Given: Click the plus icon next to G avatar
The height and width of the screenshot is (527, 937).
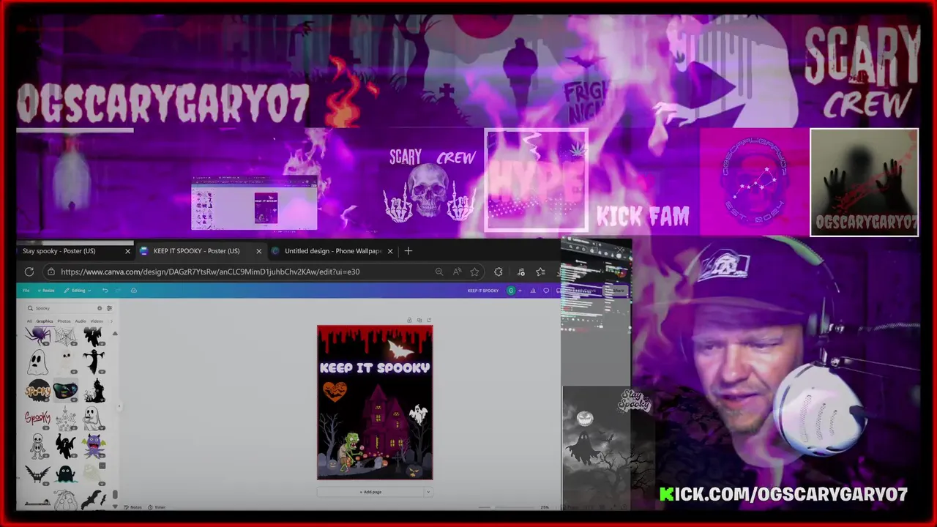Looking at the screenshot, I should pos(520,291).
